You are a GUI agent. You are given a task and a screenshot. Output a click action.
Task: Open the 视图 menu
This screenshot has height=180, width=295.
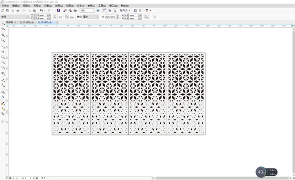coord(27,6)
